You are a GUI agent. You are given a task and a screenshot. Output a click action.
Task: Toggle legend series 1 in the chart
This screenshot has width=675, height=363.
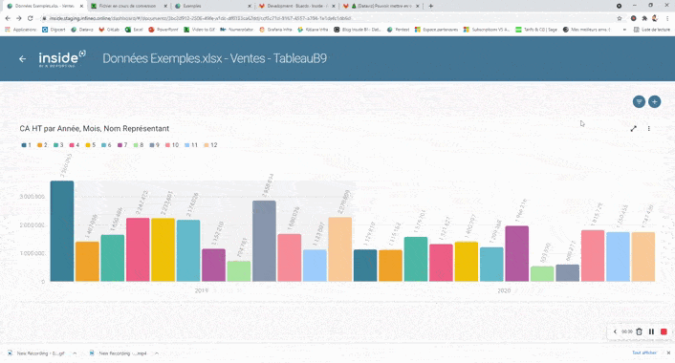[26, 145]
